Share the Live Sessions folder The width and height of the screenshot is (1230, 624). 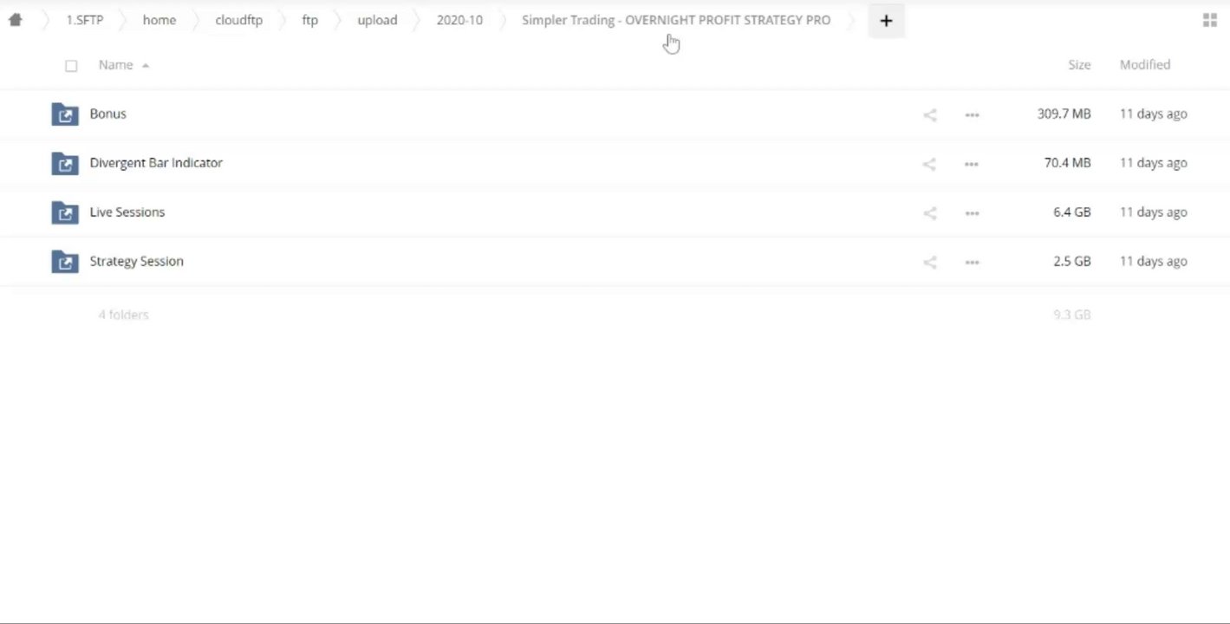click(929, 213)
